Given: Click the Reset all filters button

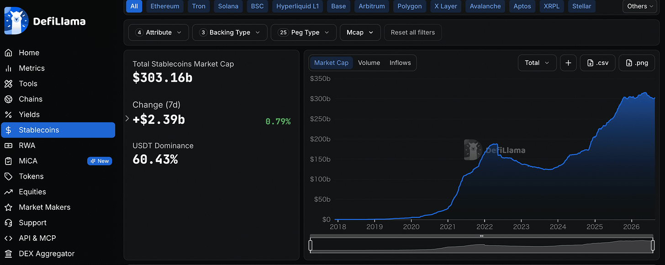Looking at the screenshot, I should click(x=413, y=32).
